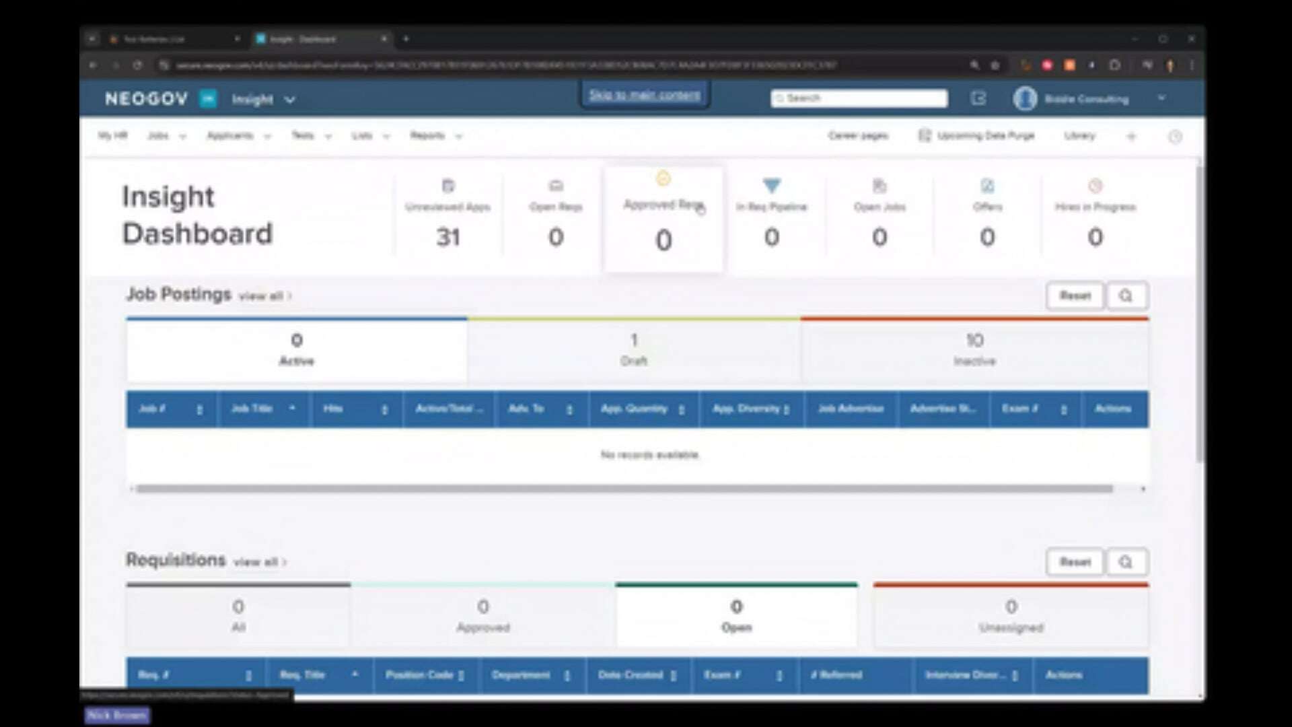Click the Hires in Progress icon
The width and height of the screenshot is (1292, 727).
(1095, 186)
